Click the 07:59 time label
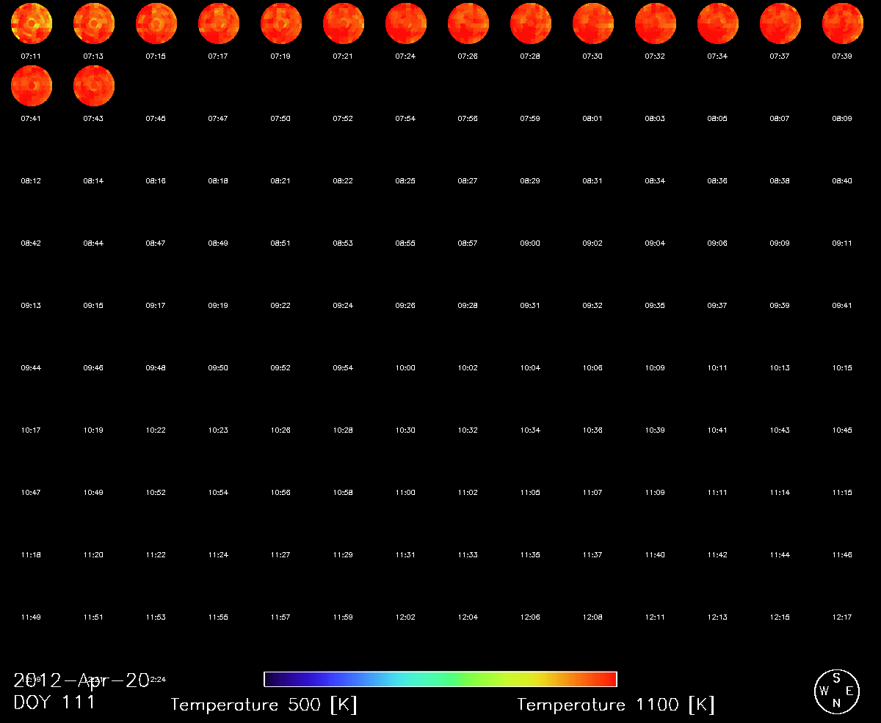881x723 pixels. tap(530, 118)
